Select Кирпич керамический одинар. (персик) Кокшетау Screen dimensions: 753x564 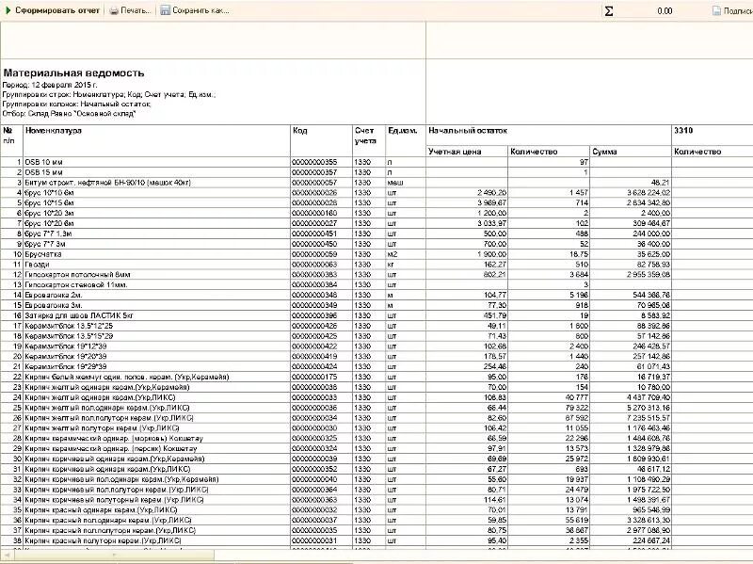156,449
